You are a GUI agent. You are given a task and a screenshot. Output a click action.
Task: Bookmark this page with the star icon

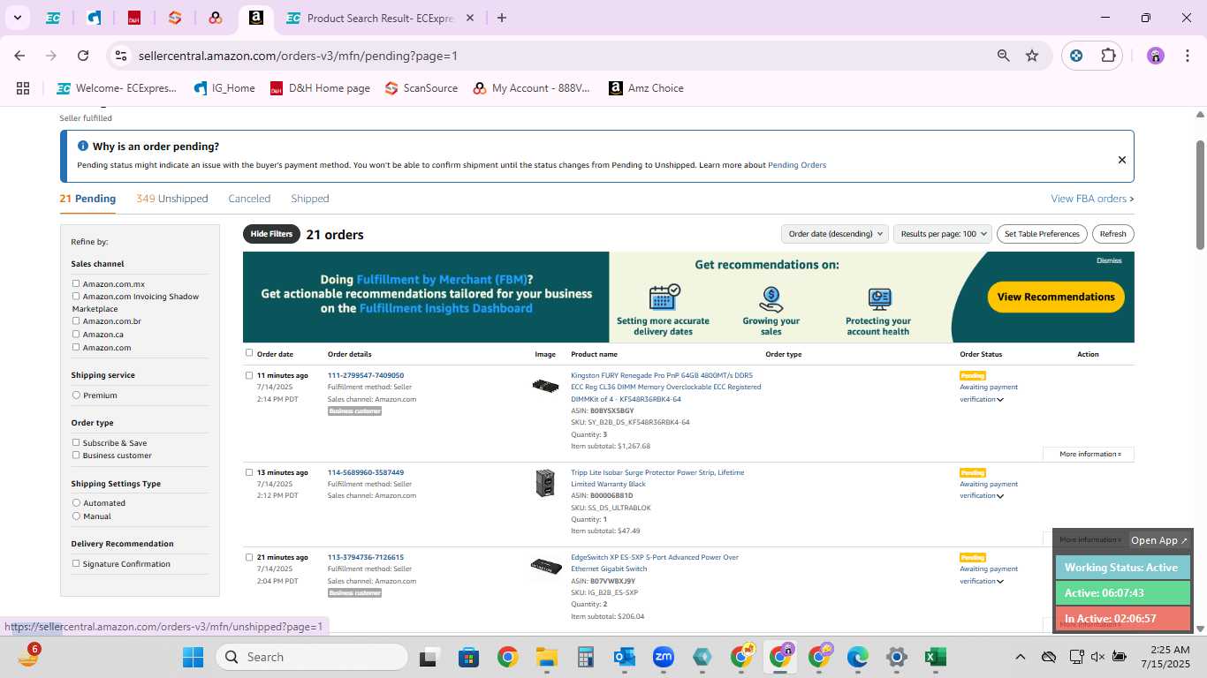[1032, 56]
